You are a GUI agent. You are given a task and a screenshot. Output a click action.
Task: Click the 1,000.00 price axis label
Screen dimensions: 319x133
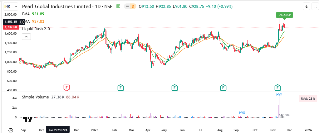click(x=11, y=62)
